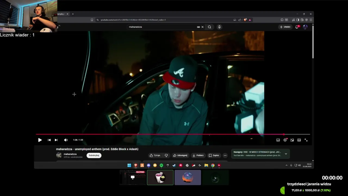Open Spotify from the taskbar
The image size is (348, 196).
161,165
